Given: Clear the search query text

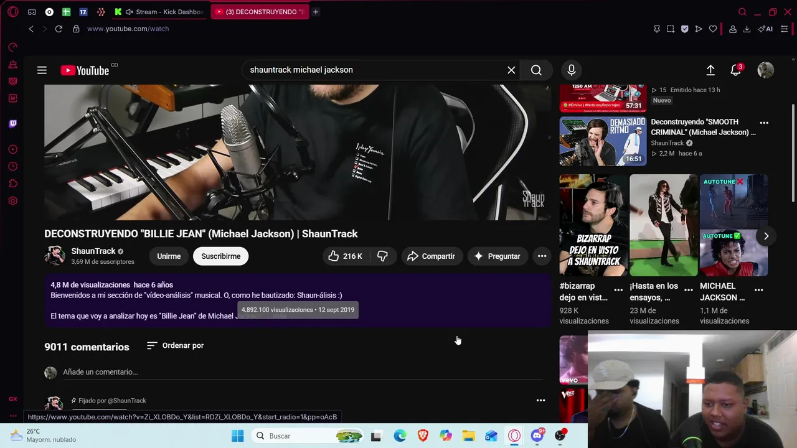Looking at the screenshot, I should click(x=511, y=70).
